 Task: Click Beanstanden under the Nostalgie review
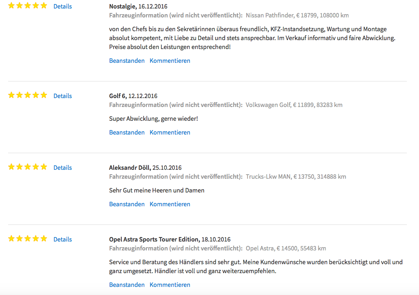[127, 61]
